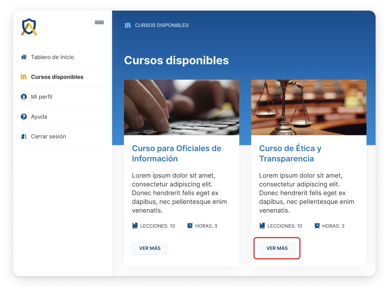Click VER MÁS on the Ética y Transparencia card

(277, 248)
